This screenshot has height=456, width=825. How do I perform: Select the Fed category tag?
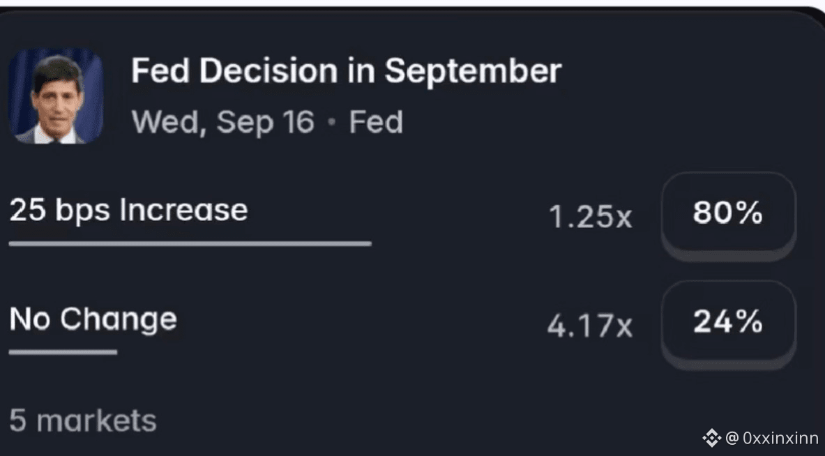tap(376, 122)
